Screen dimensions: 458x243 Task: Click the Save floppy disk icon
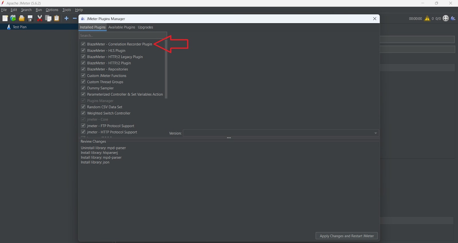(30, 18)
